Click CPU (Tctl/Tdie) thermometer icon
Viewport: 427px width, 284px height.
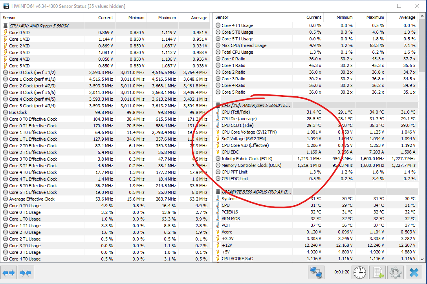tap(218, 112)
